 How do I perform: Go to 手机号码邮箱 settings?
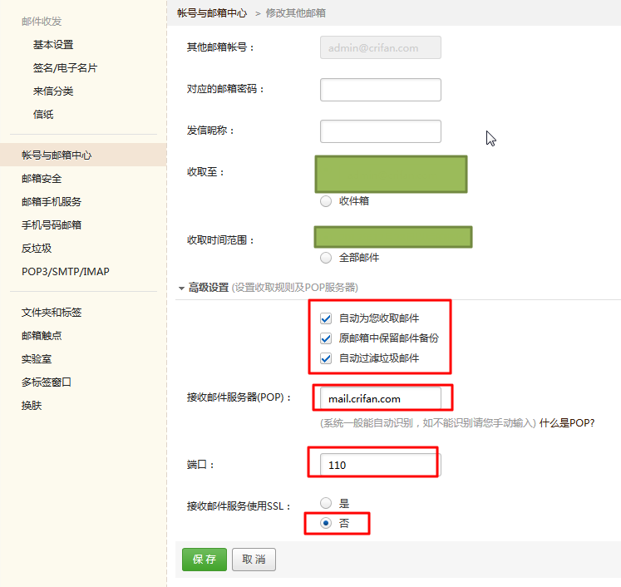[52, 225]
